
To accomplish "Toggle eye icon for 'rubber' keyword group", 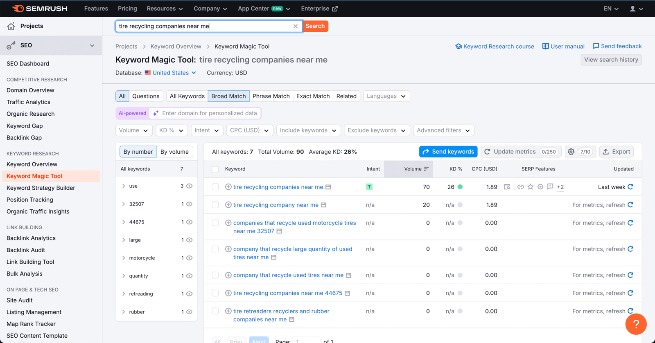I will click(190, 312).
